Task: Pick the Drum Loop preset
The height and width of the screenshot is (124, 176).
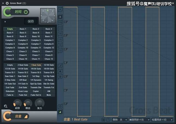Action: pos(23,91)
